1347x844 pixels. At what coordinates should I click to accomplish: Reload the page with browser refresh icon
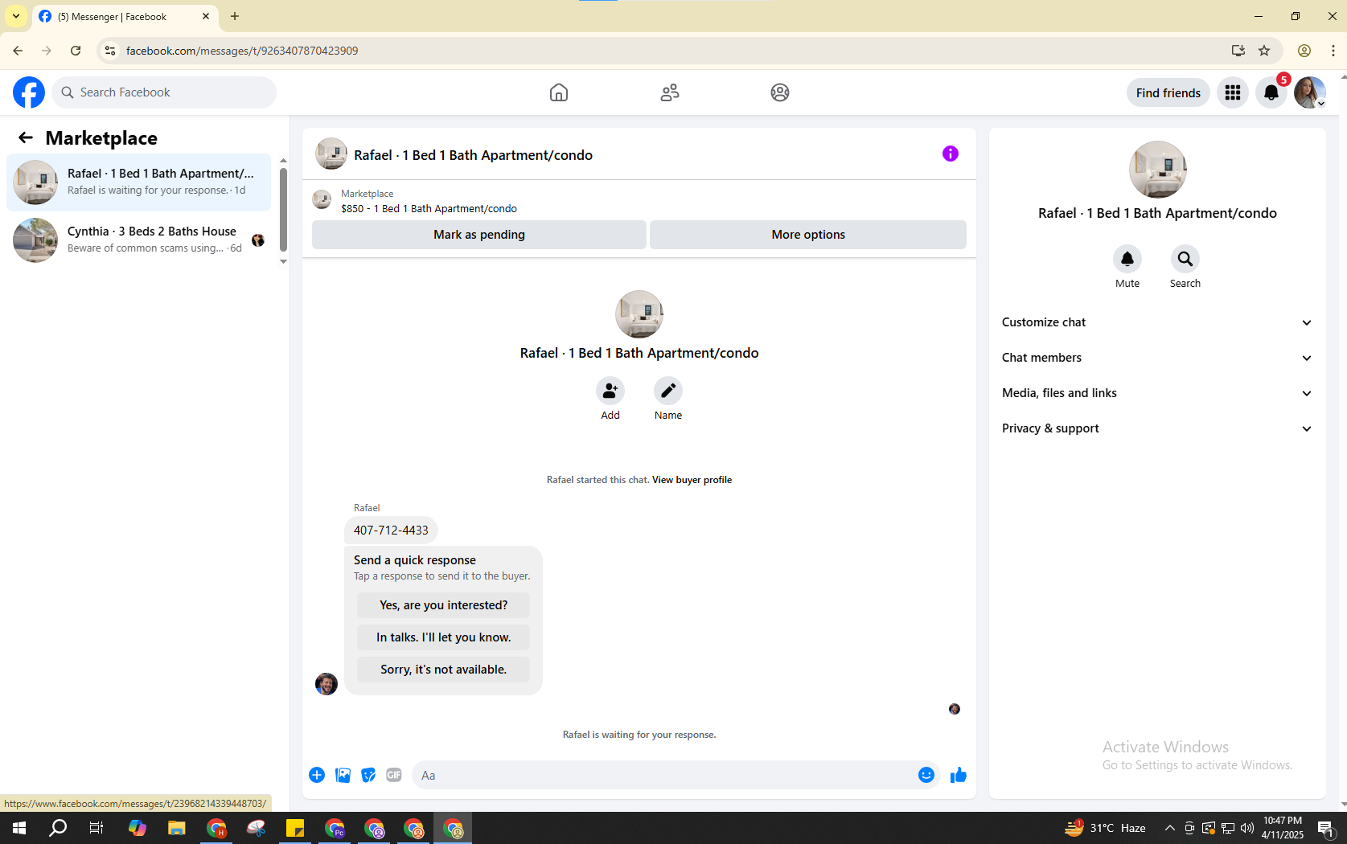(76, 51)
